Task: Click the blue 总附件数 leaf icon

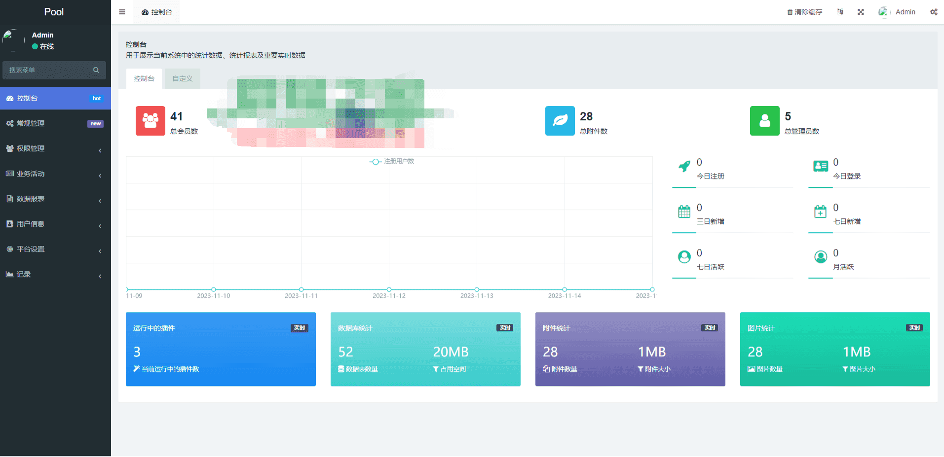Action: click(x=560, y=121)
